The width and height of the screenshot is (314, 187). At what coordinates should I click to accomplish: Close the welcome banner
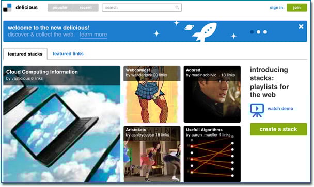click(x=301, y=26)
